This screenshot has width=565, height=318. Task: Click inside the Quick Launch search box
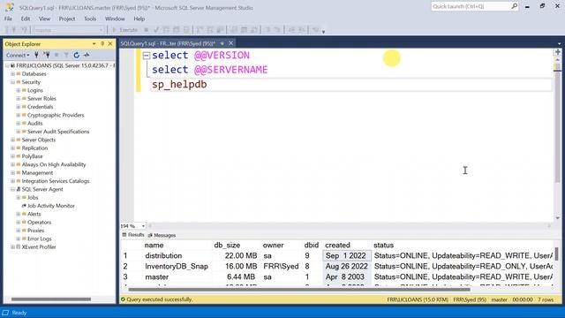pos(471,6)
